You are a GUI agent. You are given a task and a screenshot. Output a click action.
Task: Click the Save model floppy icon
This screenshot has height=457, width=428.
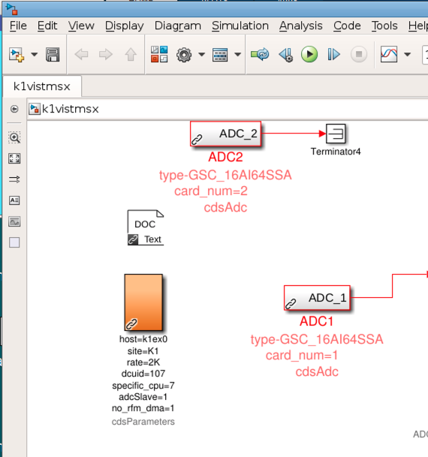coord(53,54)
